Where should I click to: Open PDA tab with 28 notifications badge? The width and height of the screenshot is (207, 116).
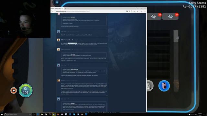[x=155, y=16]
